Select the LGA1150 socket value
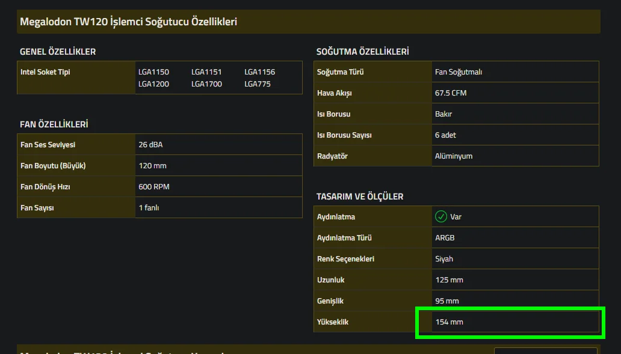 (x=153, y=72)
